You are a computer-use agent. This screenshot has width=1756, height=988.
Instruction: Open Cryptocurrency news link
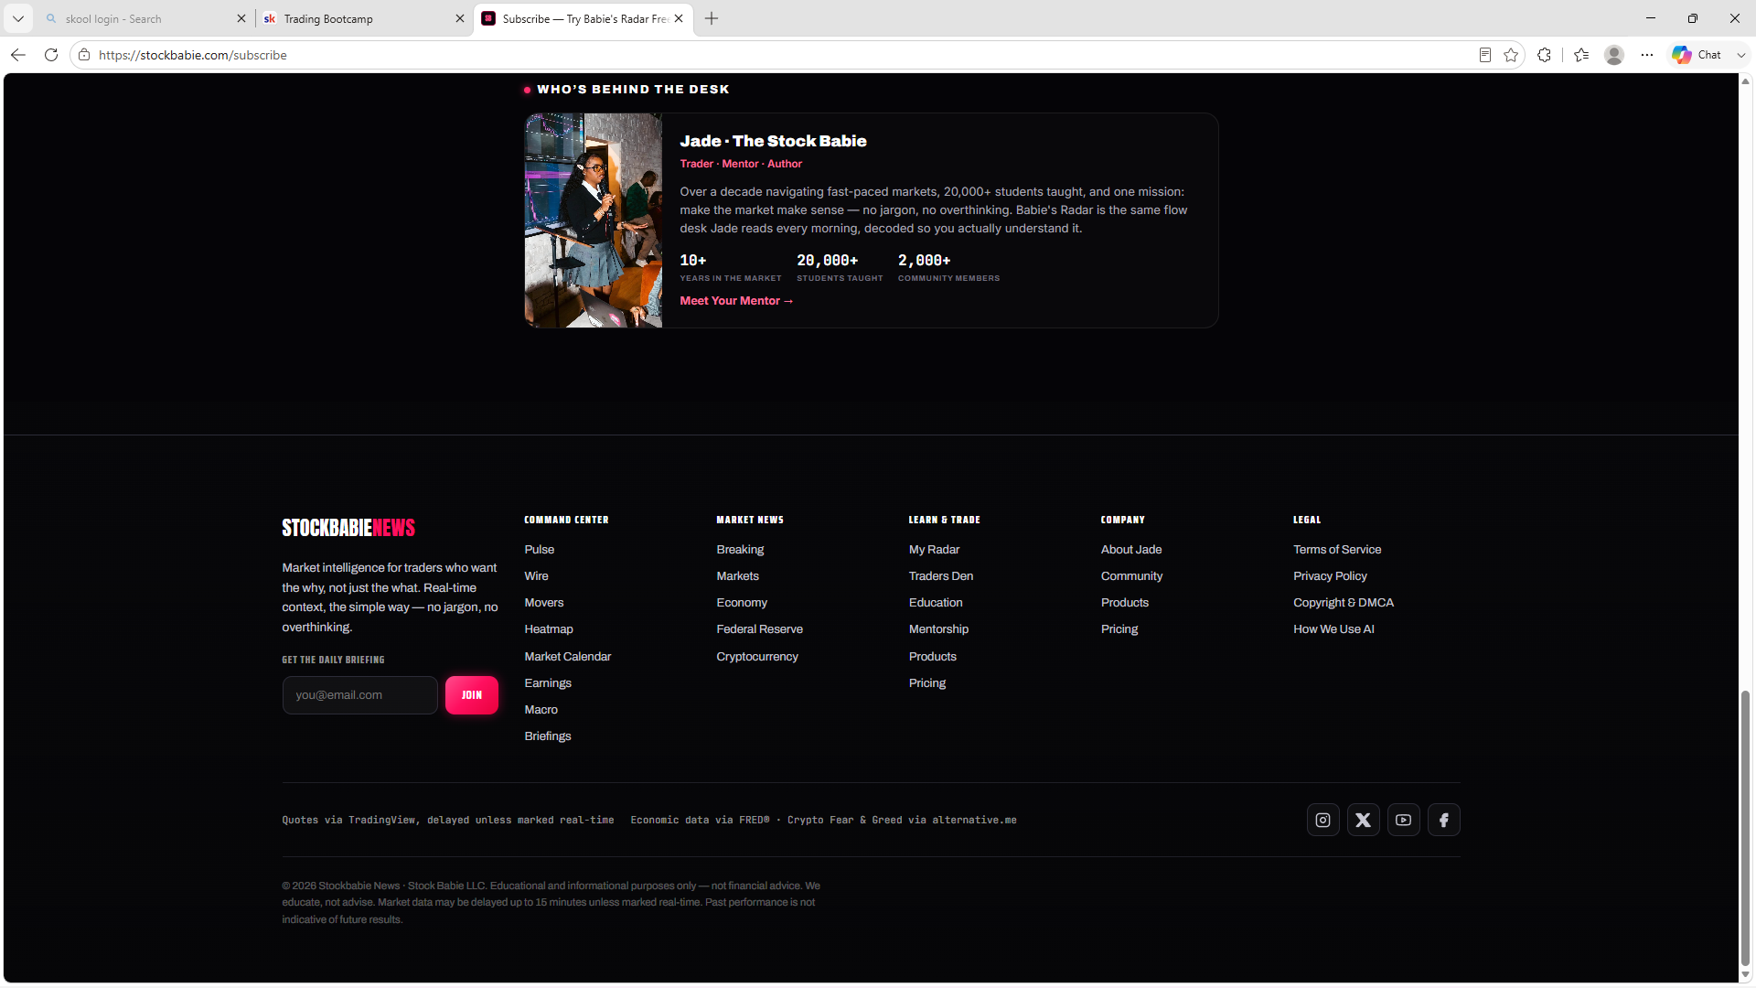(x=757, y=657)
